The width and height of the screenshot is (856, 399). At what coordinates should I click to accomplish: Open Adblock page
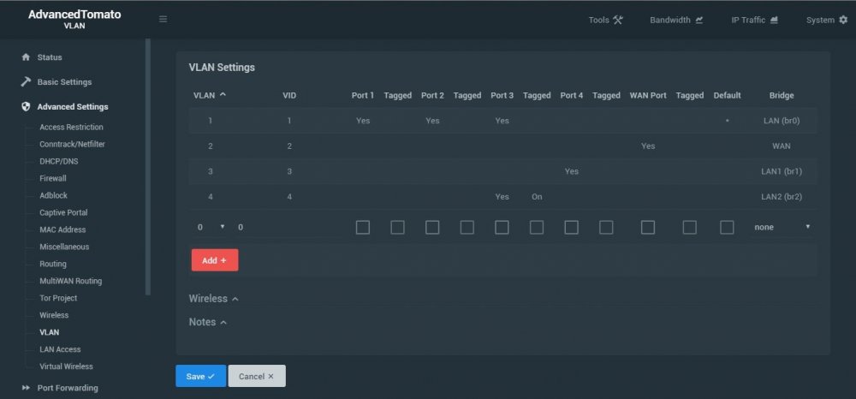pos(53,195)
